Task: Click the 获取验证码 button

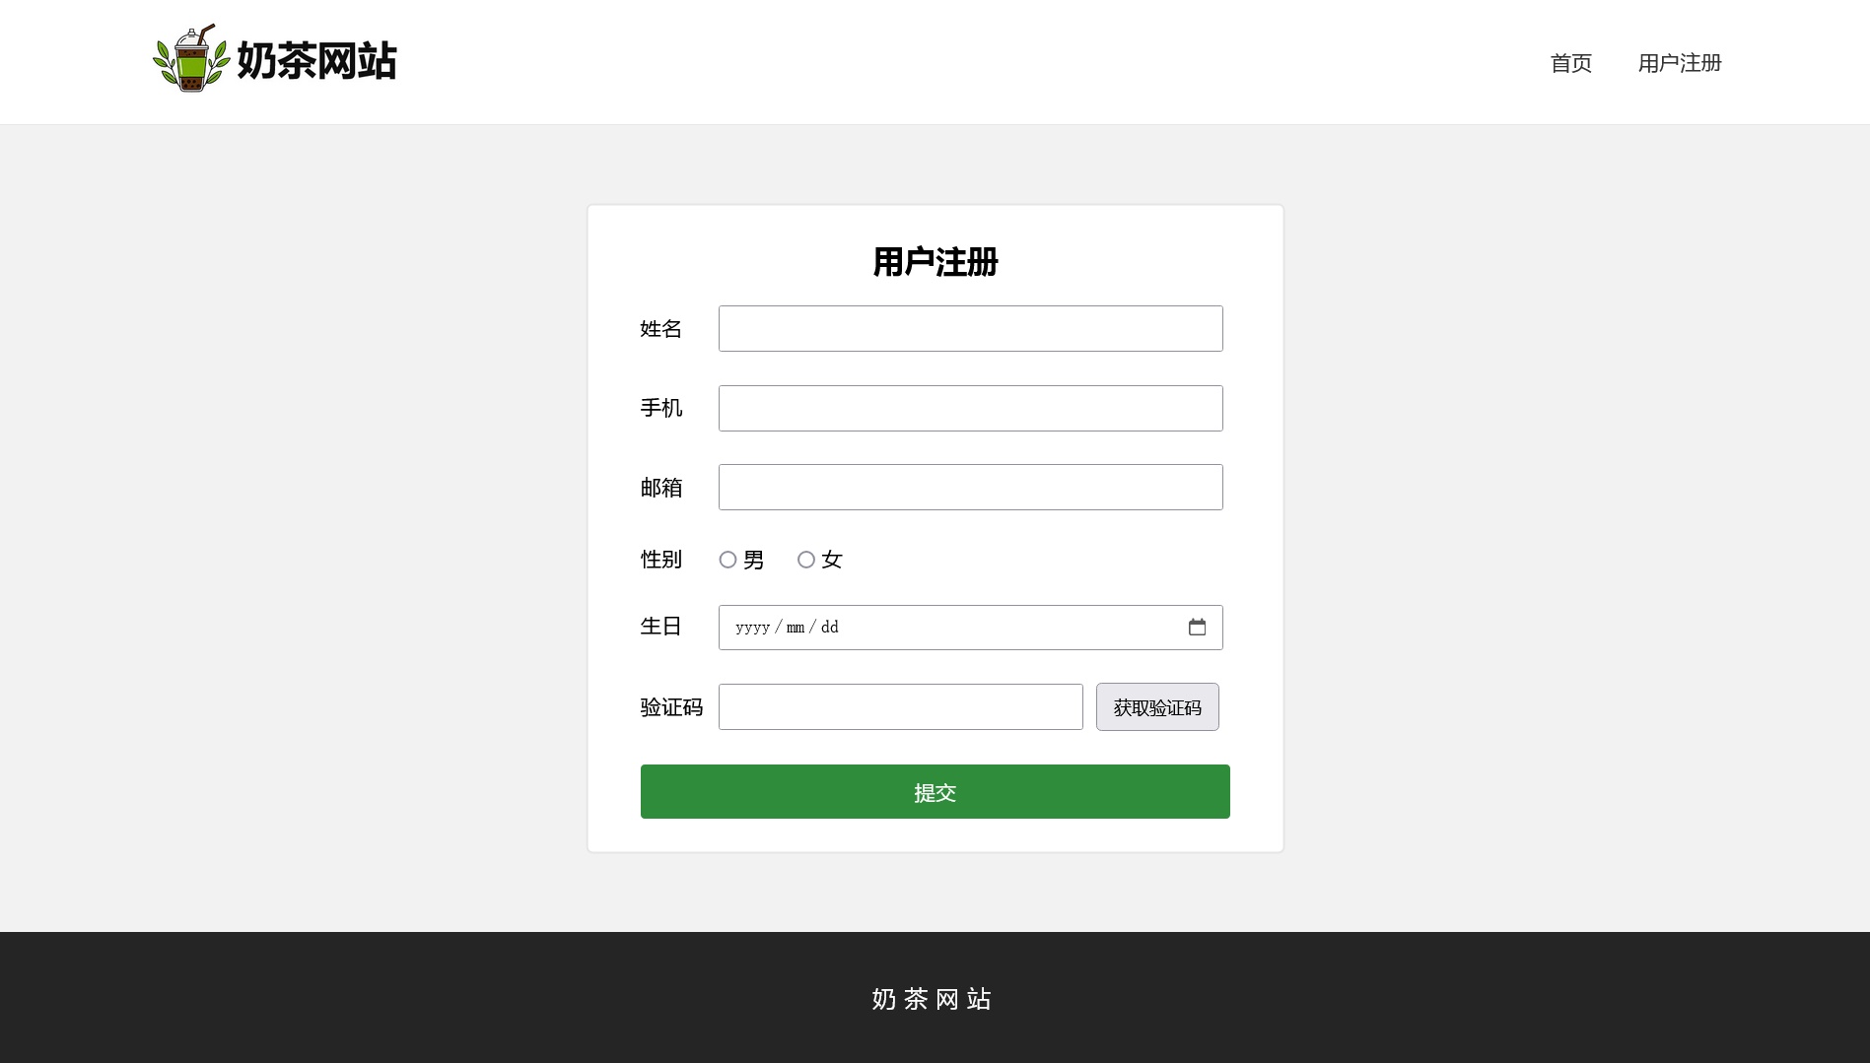Action: [1157, 707]
